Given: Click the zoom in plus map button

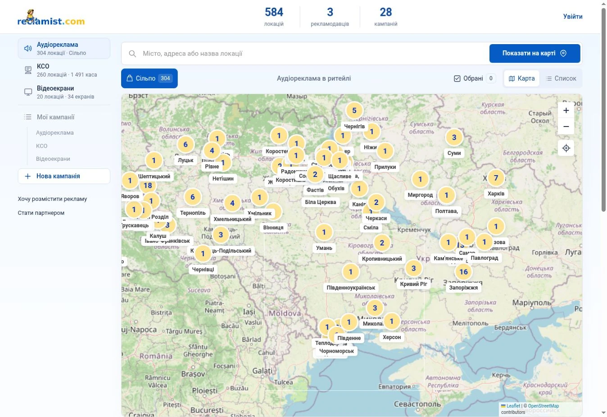Looking at the screenshot, I should click(566, 110).
